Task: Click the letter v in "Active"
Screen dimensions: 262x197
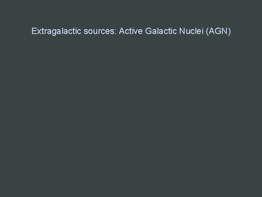Action: [x=134, y=32]
